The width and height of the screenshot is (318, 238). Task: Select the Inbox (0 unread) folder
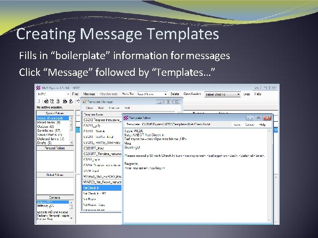coord(53,118)
